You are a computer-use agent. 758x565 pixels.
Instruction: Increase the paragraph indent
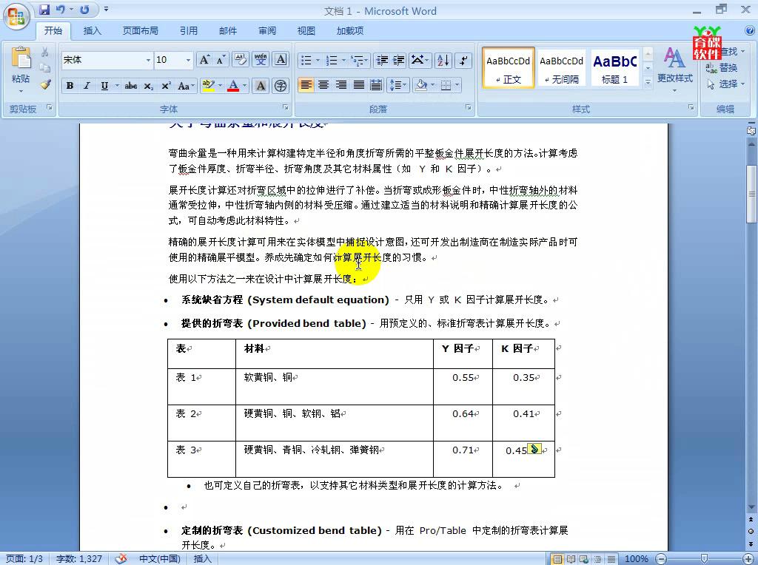tap(399, 61)
